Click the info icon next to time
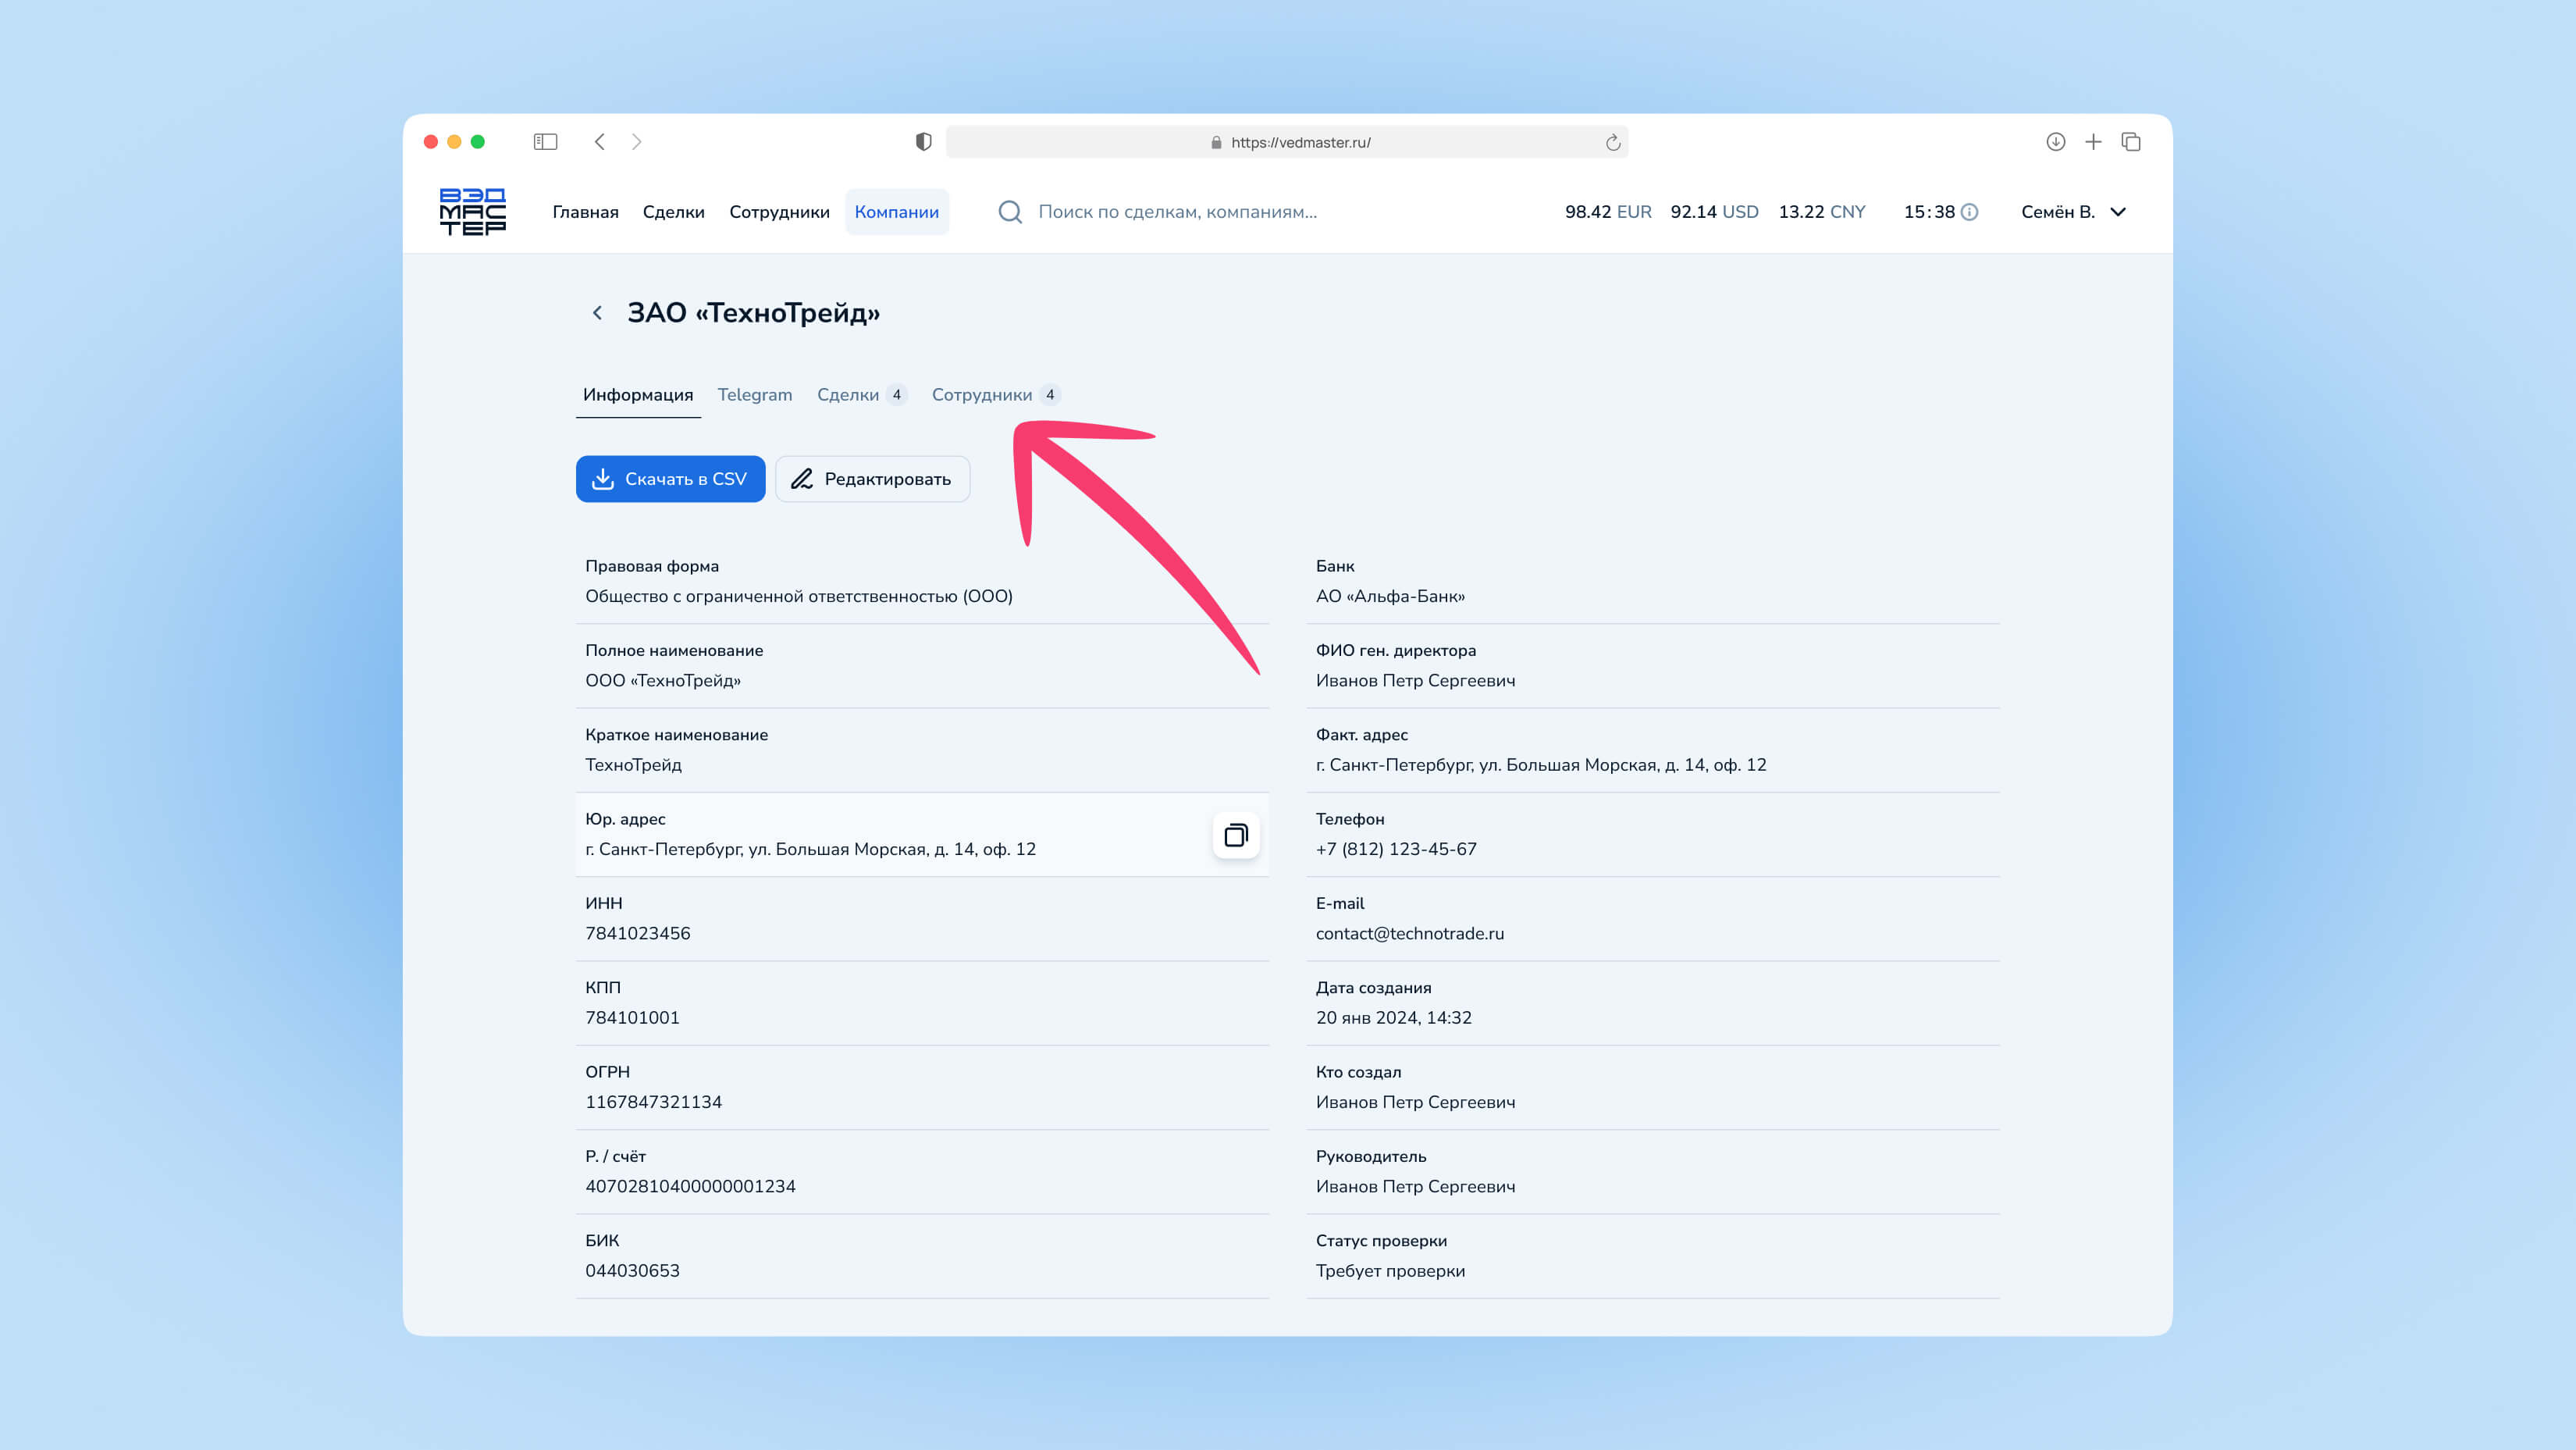Image resolution: width=2576 pixels, height=1450 pixels. point(1969,212)
